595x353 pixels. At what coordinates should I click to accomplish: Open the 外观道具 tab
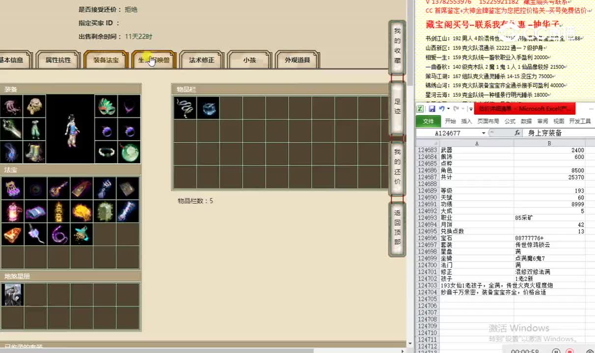pos(297,60)
